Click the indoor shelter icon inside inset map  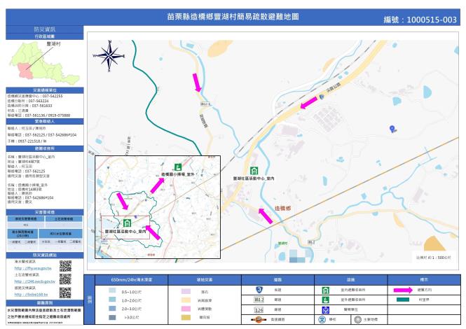127,223
